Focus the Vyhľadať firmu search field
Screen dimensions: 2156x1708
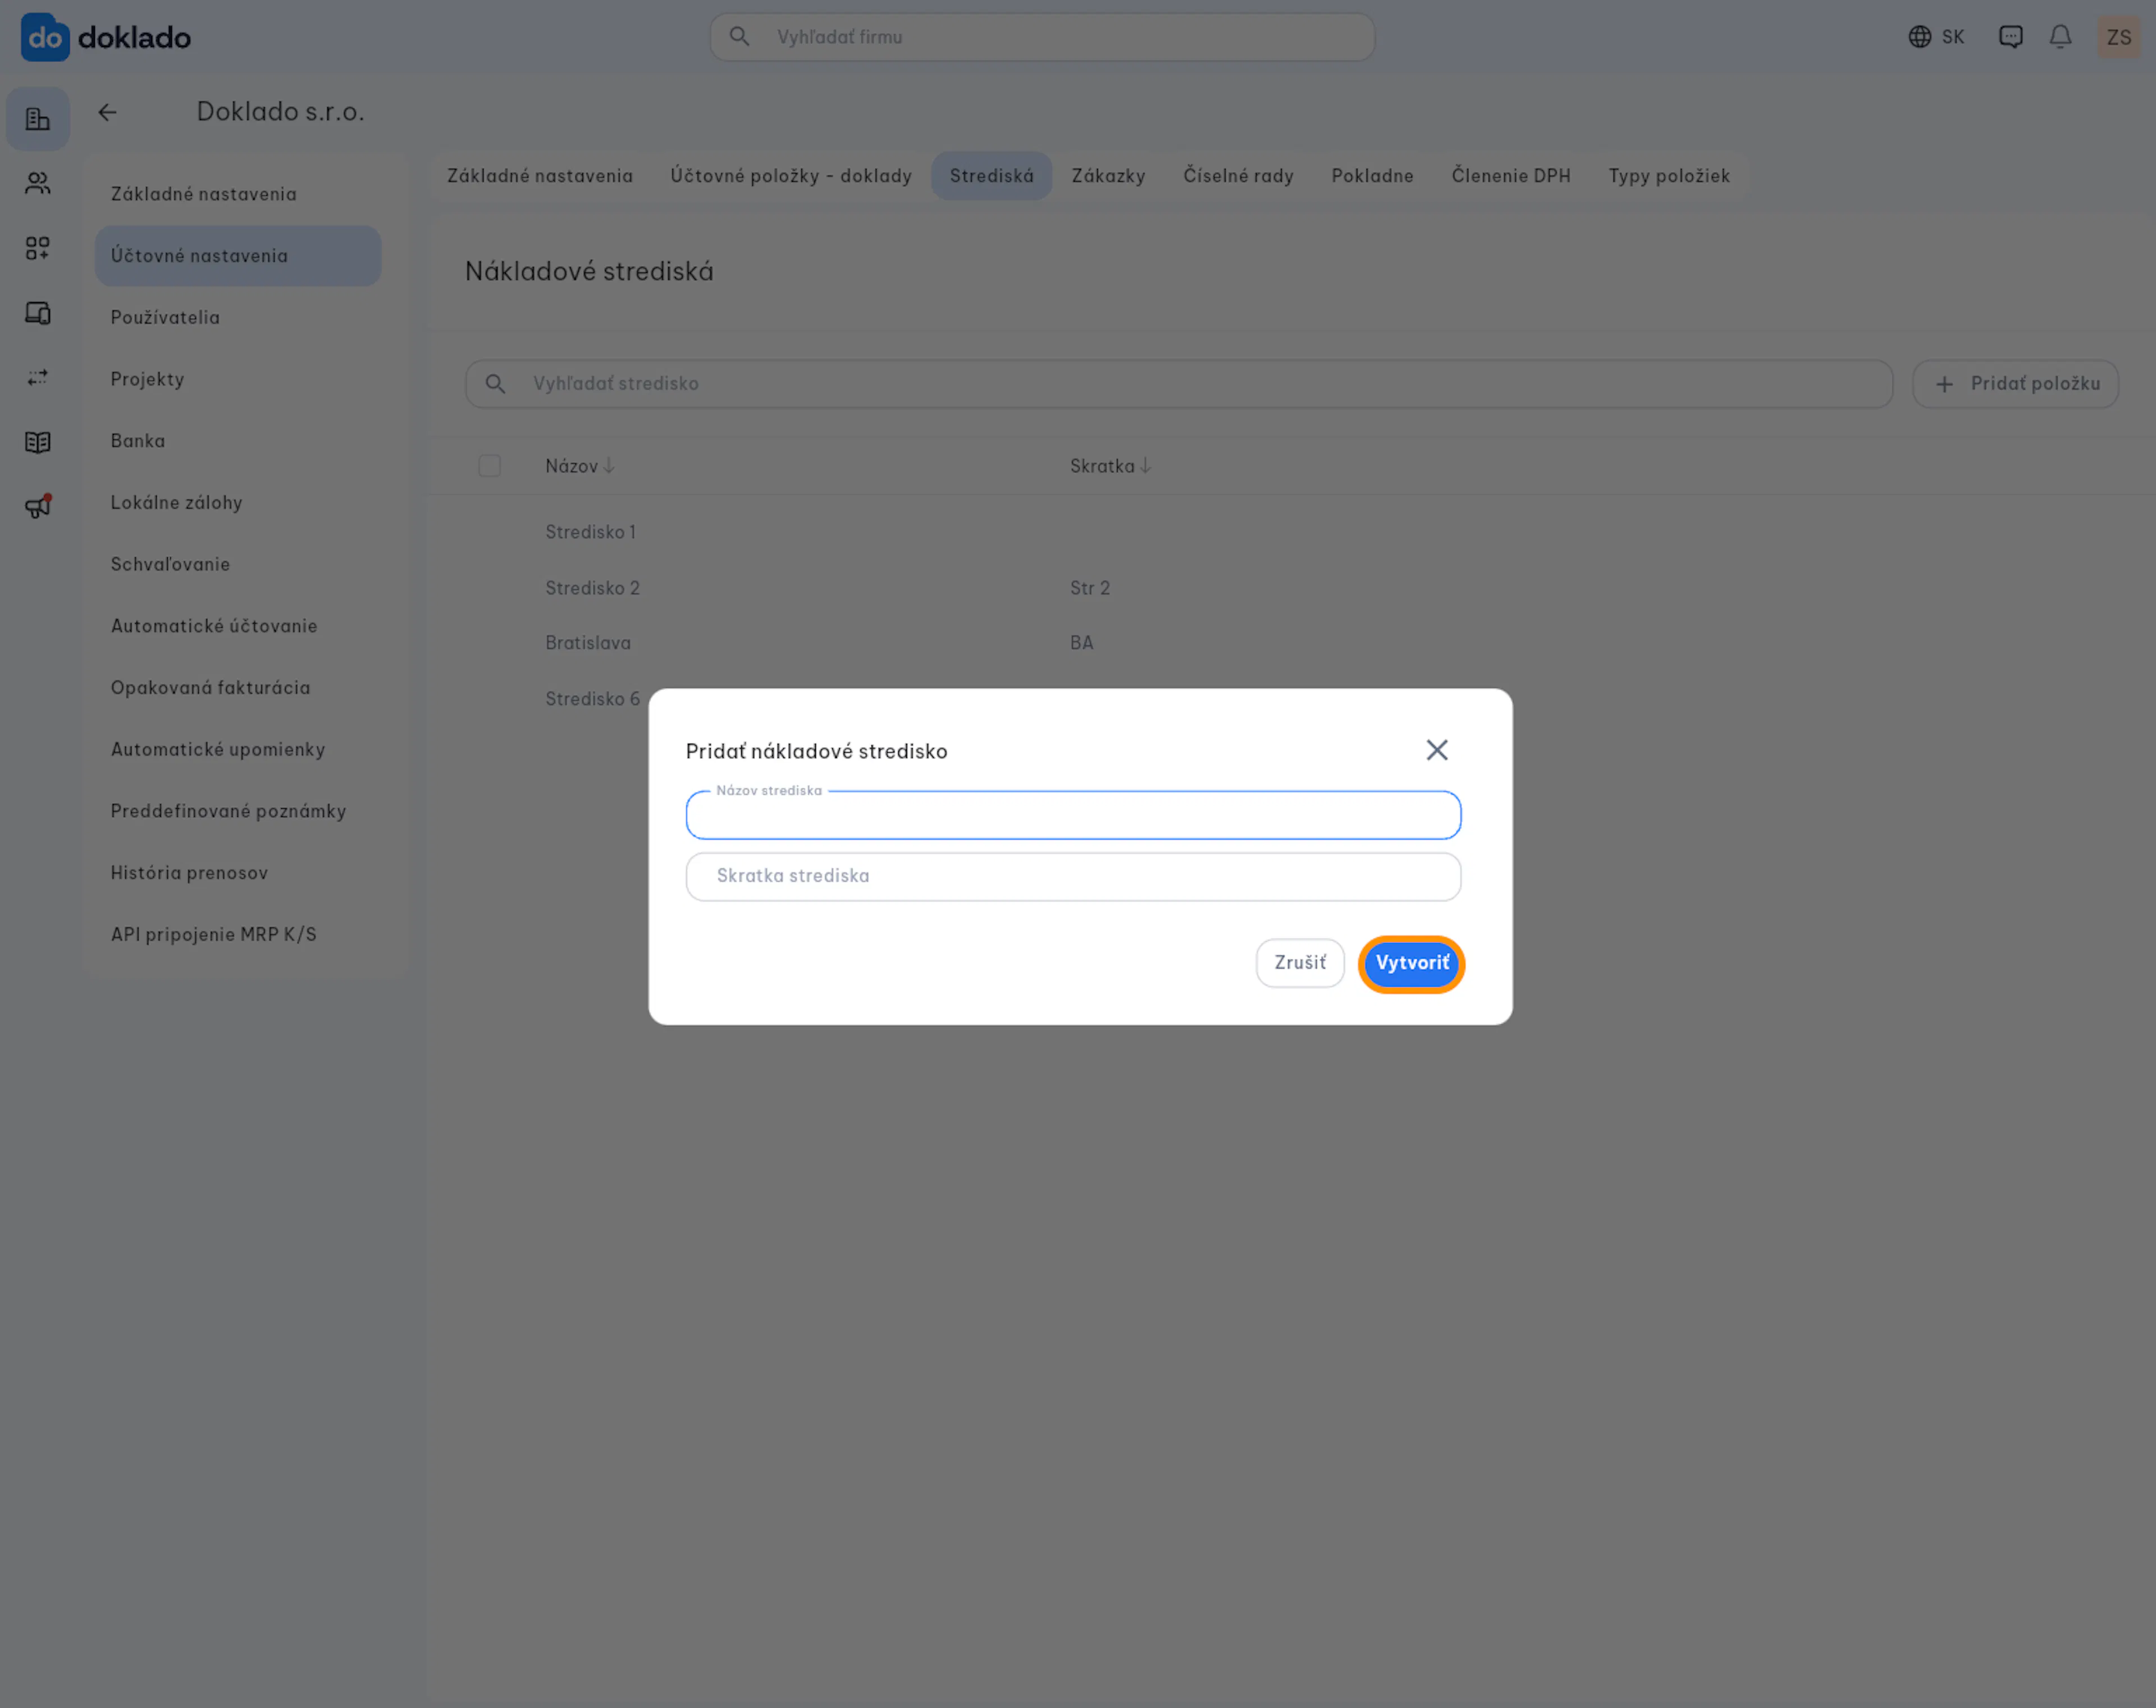[1042, 37]
